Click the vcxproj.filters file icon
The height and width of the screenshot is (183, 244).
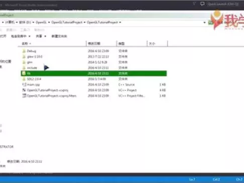click(x=24, y=96)
